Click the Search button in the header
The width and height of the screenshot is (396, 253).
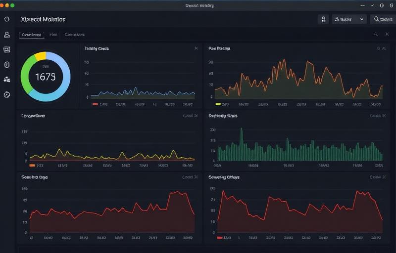(x=383, y=19)
